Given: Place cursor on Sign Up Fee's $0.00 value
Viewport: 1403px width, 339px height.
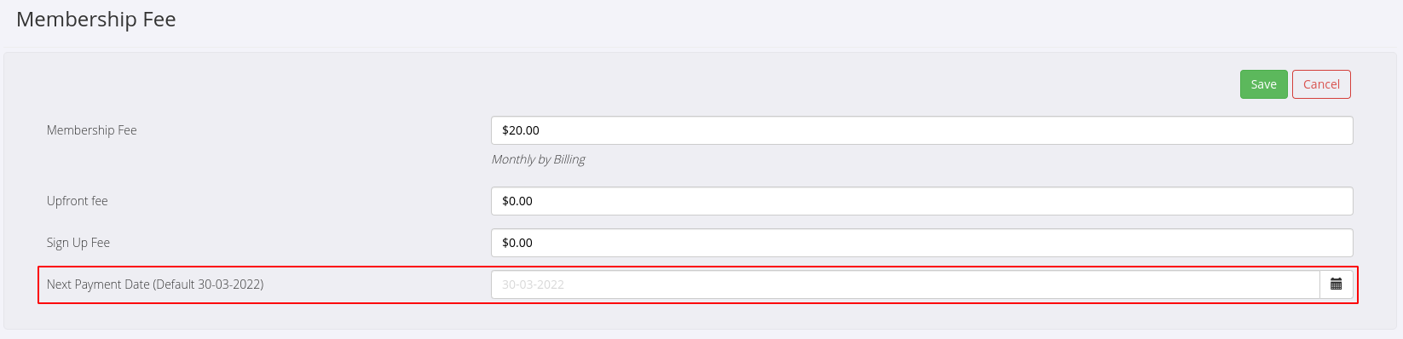Looking at the screenshot, I should pos(517,243).
